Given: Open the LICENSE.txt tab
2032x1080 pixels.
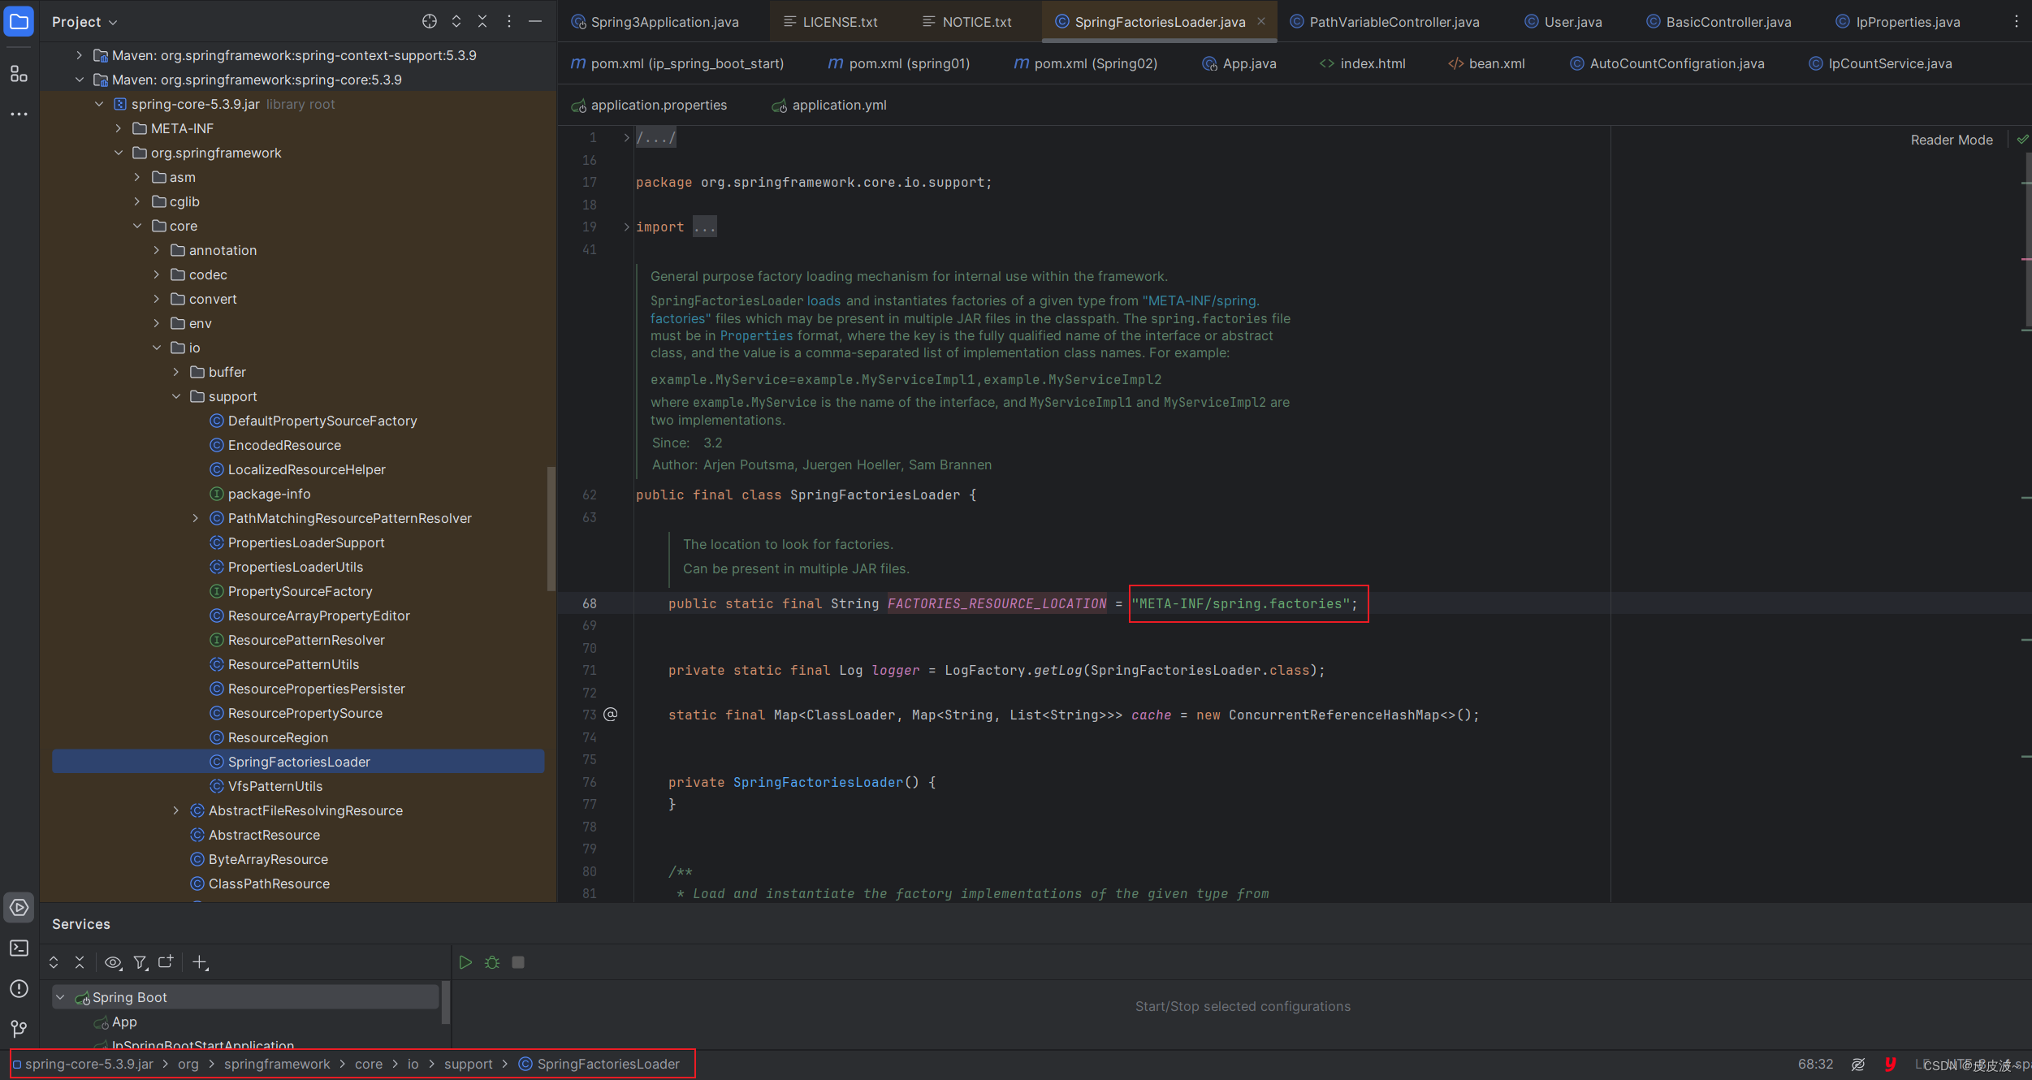Looking at the screenshot, I should 831,22.
